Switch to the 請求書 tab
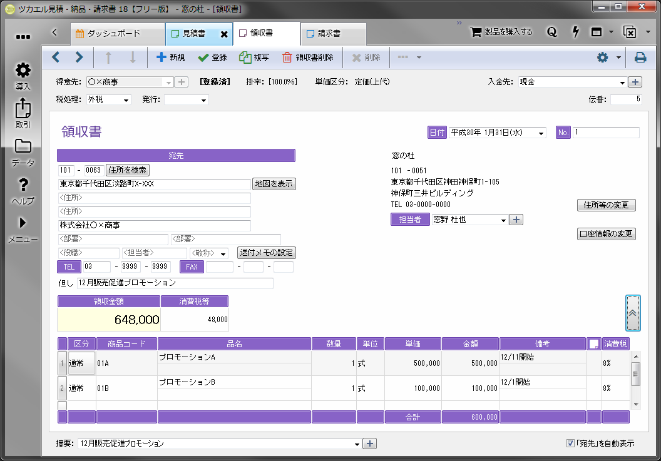Screen dimensions: 661x461 pyautogui.click(x=332, y=34)
